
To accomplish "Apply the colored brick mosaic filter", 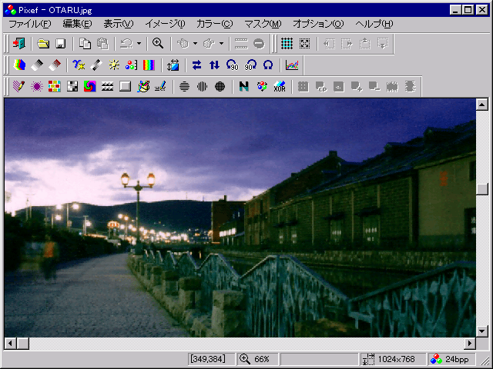I will tap(55, 86).
